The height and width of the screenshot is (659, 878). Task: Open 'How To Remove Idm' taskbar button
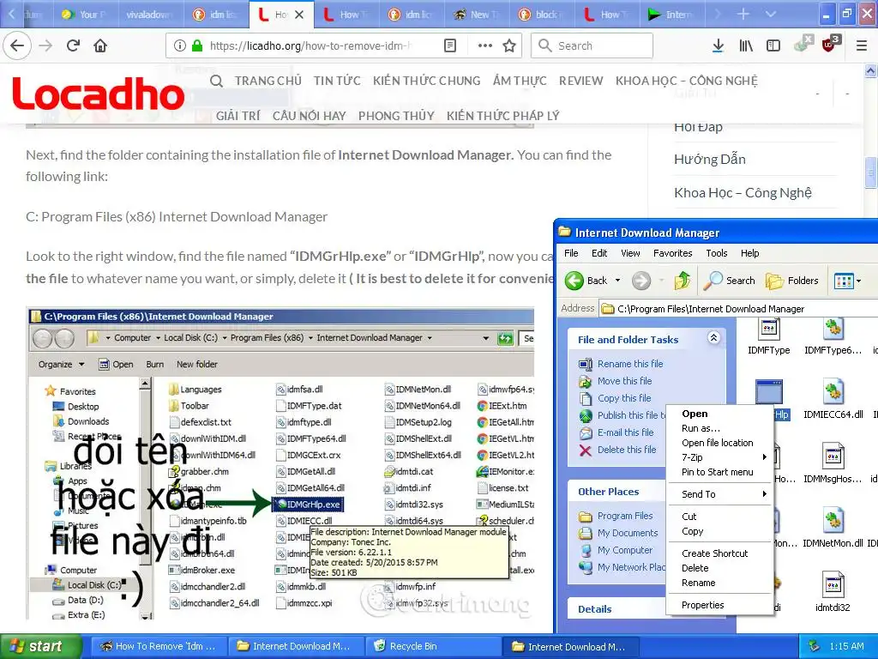click(x=159, y=646)
